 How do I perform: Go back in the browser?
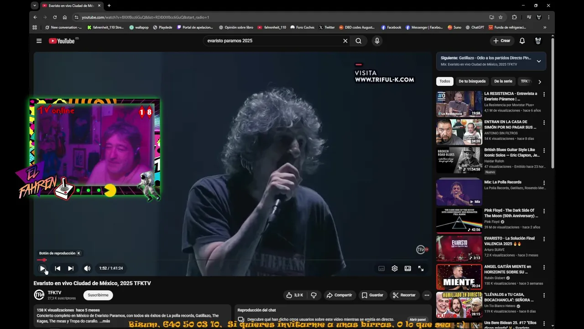coord(35,17)
